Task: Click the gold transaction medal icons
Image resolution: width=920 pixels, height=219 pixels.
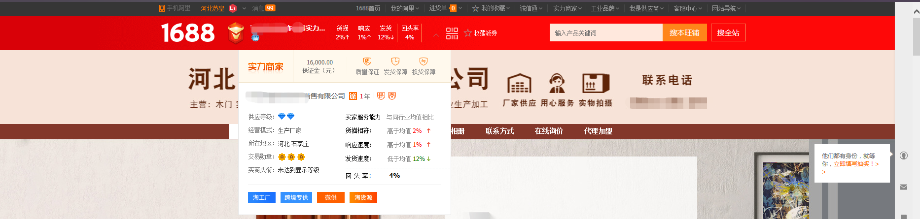Action: point(291,157)
